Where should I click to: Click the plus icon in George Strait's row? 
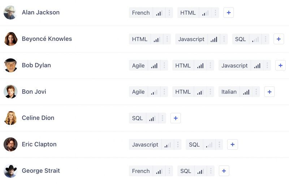224,171
